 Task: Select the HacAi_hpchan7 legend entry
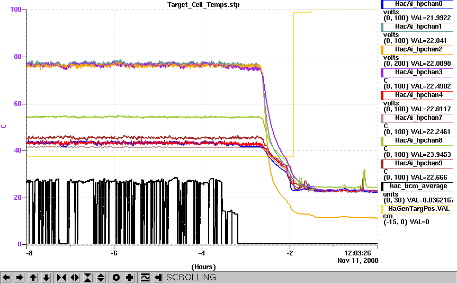(x=417, y=118)
